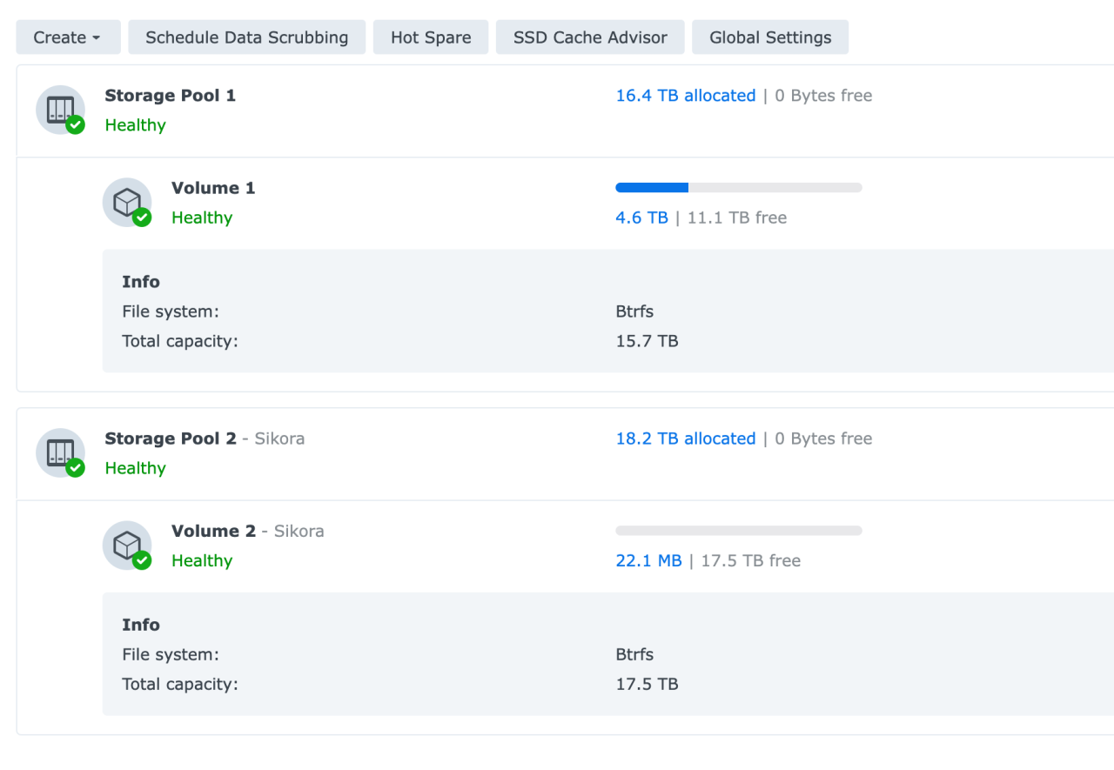1114x770 pixels.
Task: Click the 18.2 TB allocated link
Action: click(685, 439)
